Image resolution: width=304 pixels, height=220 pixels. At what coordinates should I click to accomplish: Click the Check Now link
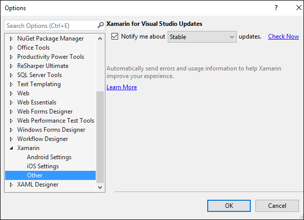(x=283, y=36)
